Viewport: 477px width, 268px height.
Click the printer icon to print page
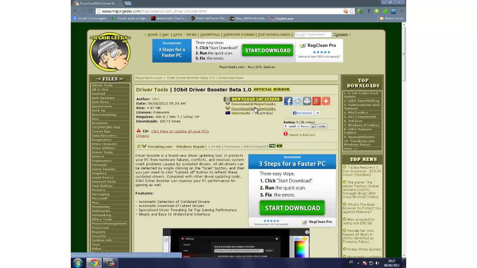[307, 101]
